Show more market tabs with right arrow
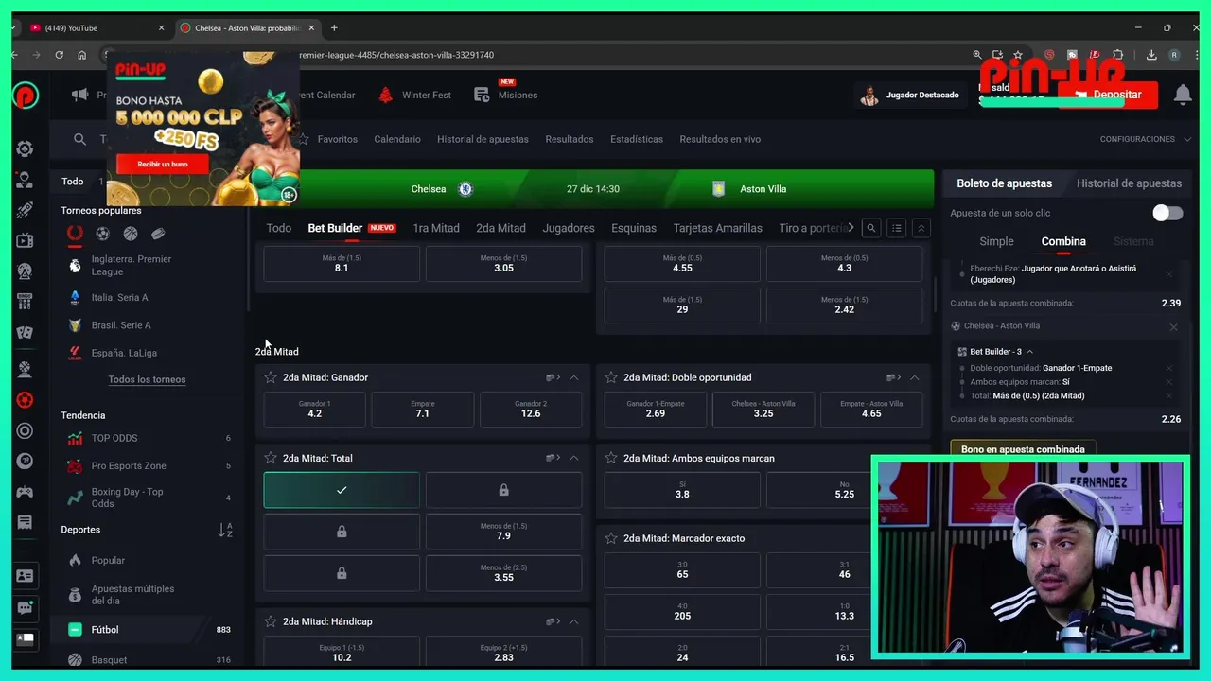This screenshot has height=681, width=1211. 851,228
